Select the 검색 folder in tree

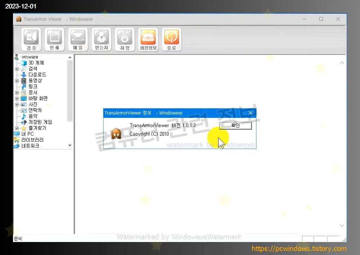[33, 69]
